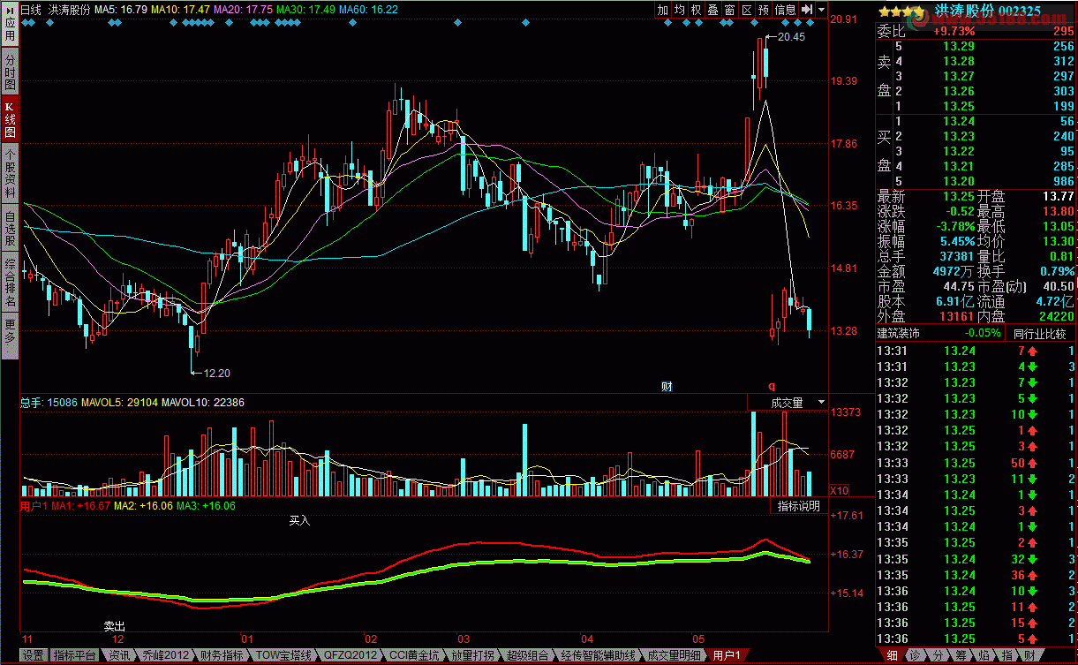1078x665 pixels.
Task: Click the arrow-to-bar panel toggle icon
Action: 807,10
